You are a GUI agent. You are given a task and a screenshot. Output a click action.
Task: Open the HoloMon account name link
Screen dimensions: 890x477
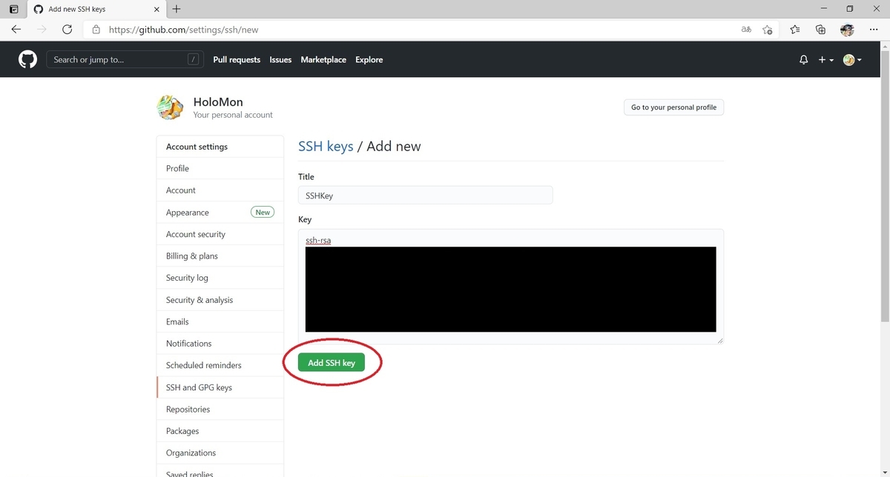coord(218,102)
